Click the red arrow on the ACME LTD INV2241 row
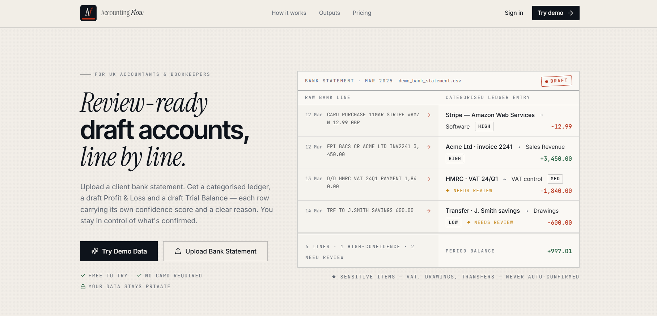657x316 pixels. [429, 147]
